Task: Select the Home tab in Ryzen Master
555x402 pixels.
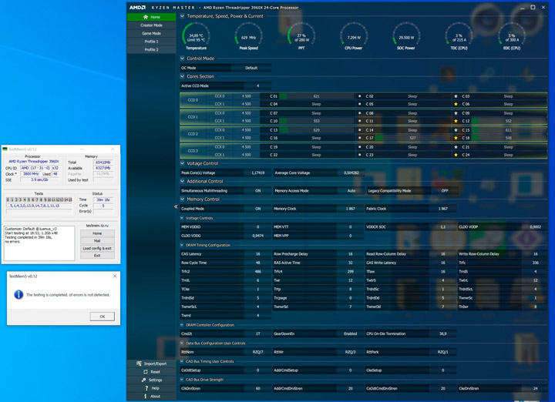Action: point(152,17)
